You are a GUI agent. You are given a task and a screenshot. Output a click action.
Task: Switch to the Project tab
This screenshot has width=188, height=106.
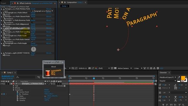(4, 3)
